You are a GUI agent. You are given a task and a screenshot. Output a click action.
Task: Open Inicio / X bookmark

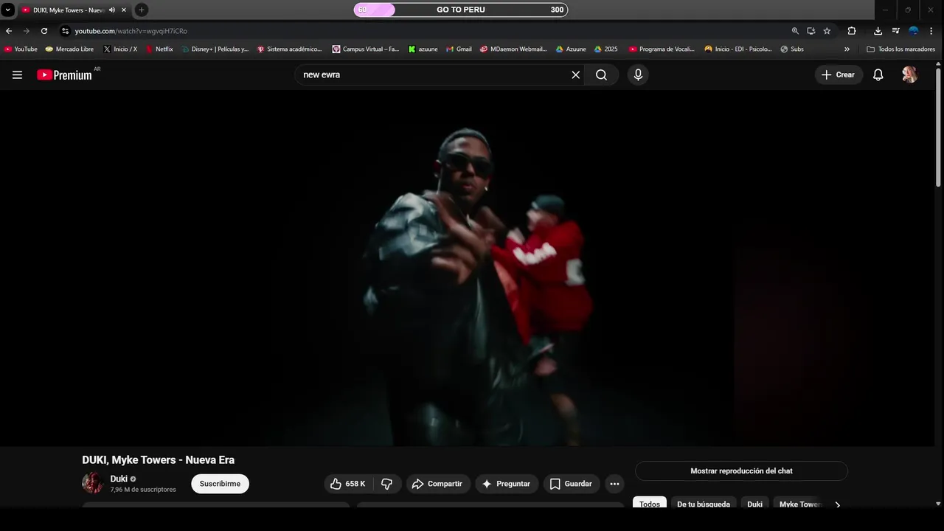click(x=120, y=49)
